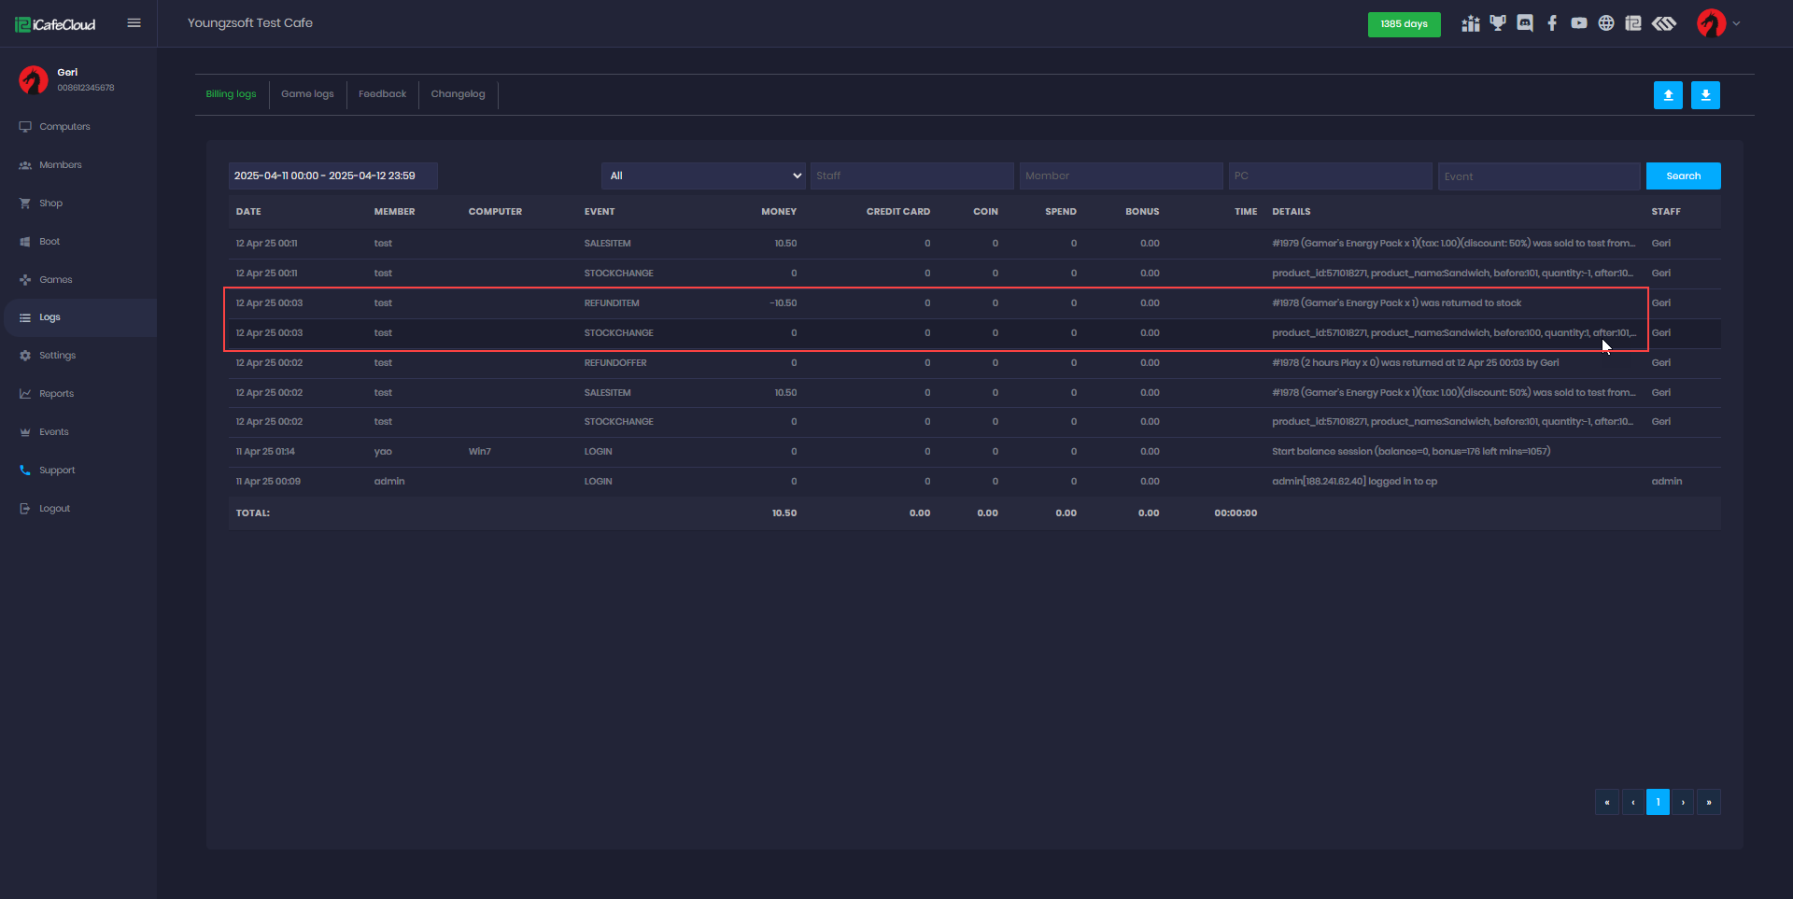The width and height of the screenshot is (1793, 899).
Task: Open Reports in the sidebar
Action: tap(56, 394)
